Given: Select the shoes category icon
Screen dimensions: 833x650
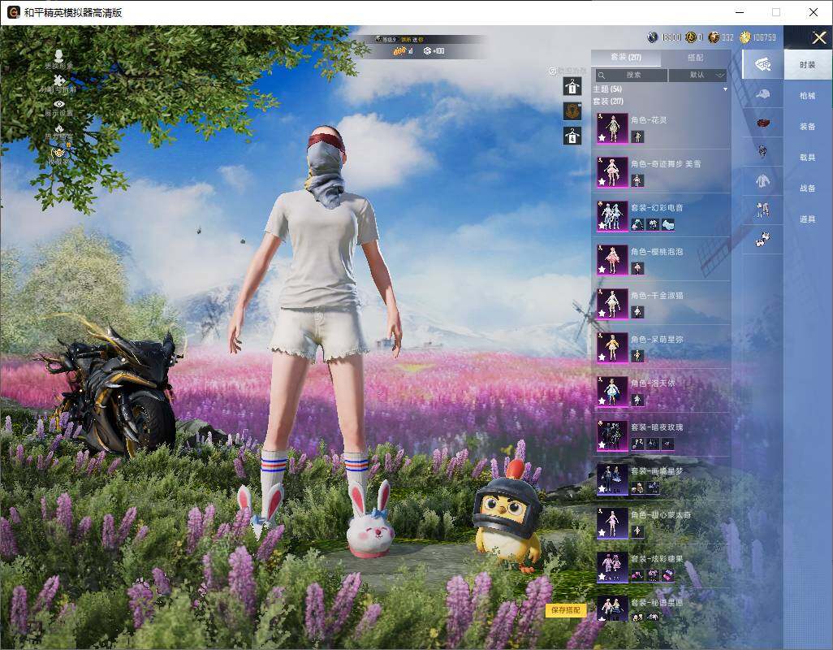Looking at the screenshot, I should click(x=763, y=240).
